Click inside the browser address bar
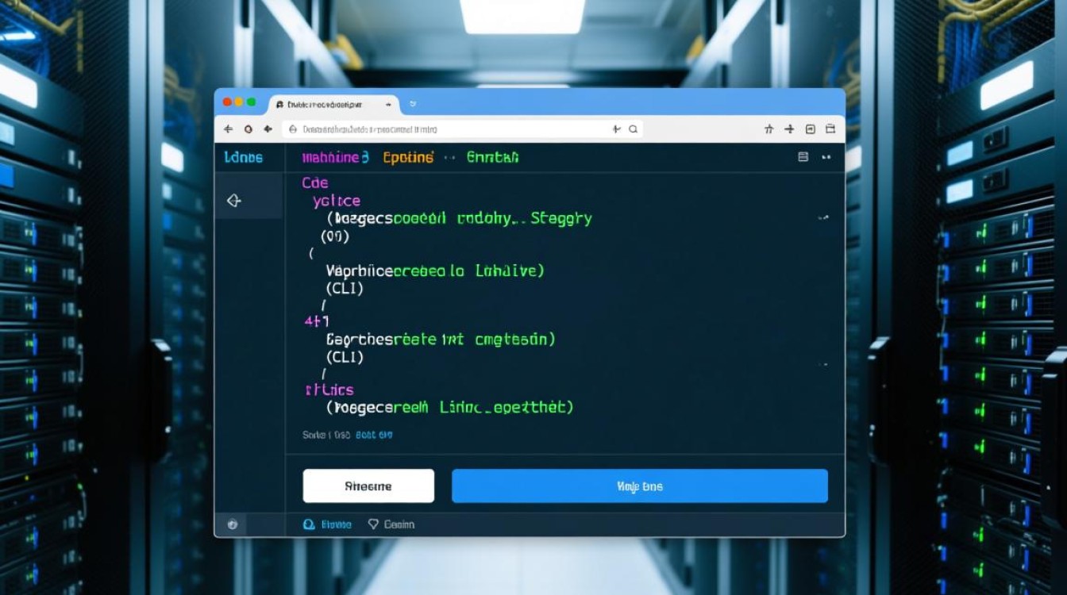The image size is (1067, 595). pos(445,129)
